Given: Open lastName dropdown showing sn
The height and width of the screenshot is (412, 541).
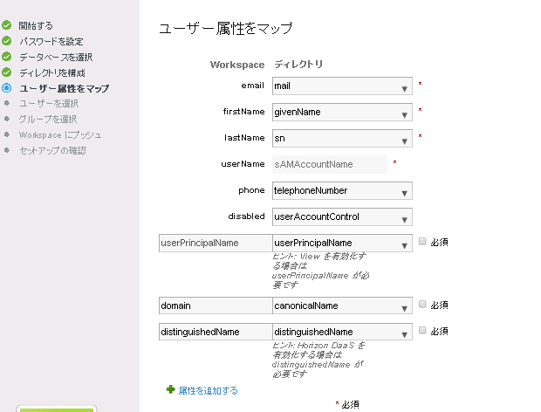Looking at the screenshot, I should 342,138.
